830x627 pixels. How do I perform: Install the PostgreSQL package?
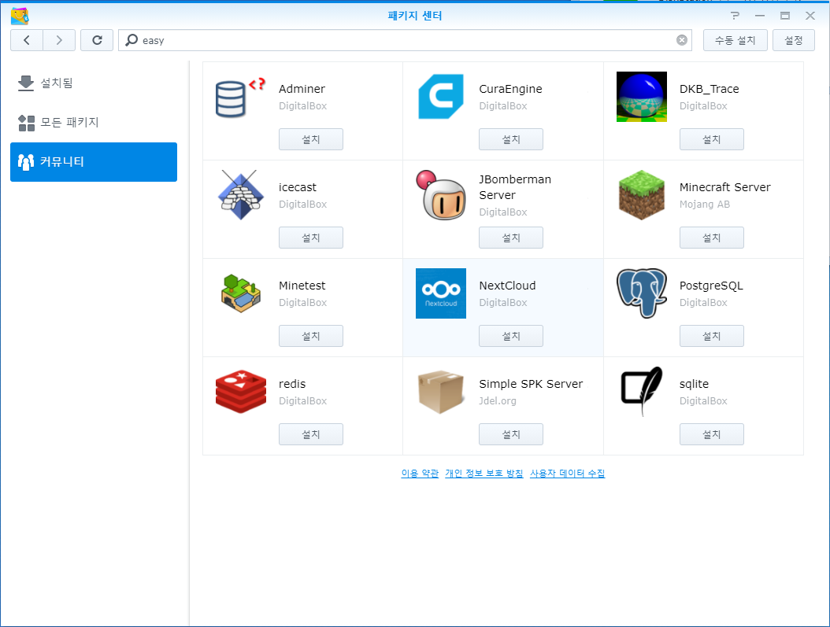711,336
